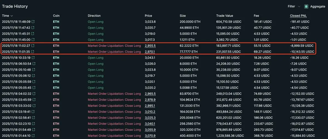Screen dimensions: 328x139
Task: Open explorer link icon for 02:56:41 trade
Action: pos(33,118)
